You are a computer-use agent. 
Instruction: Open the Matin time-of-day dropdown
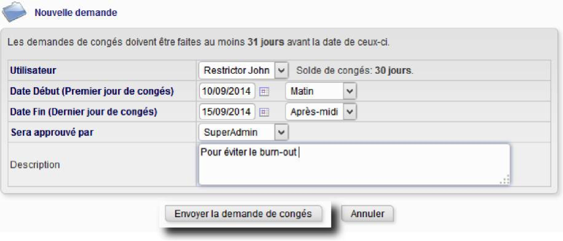pos(321,92)
